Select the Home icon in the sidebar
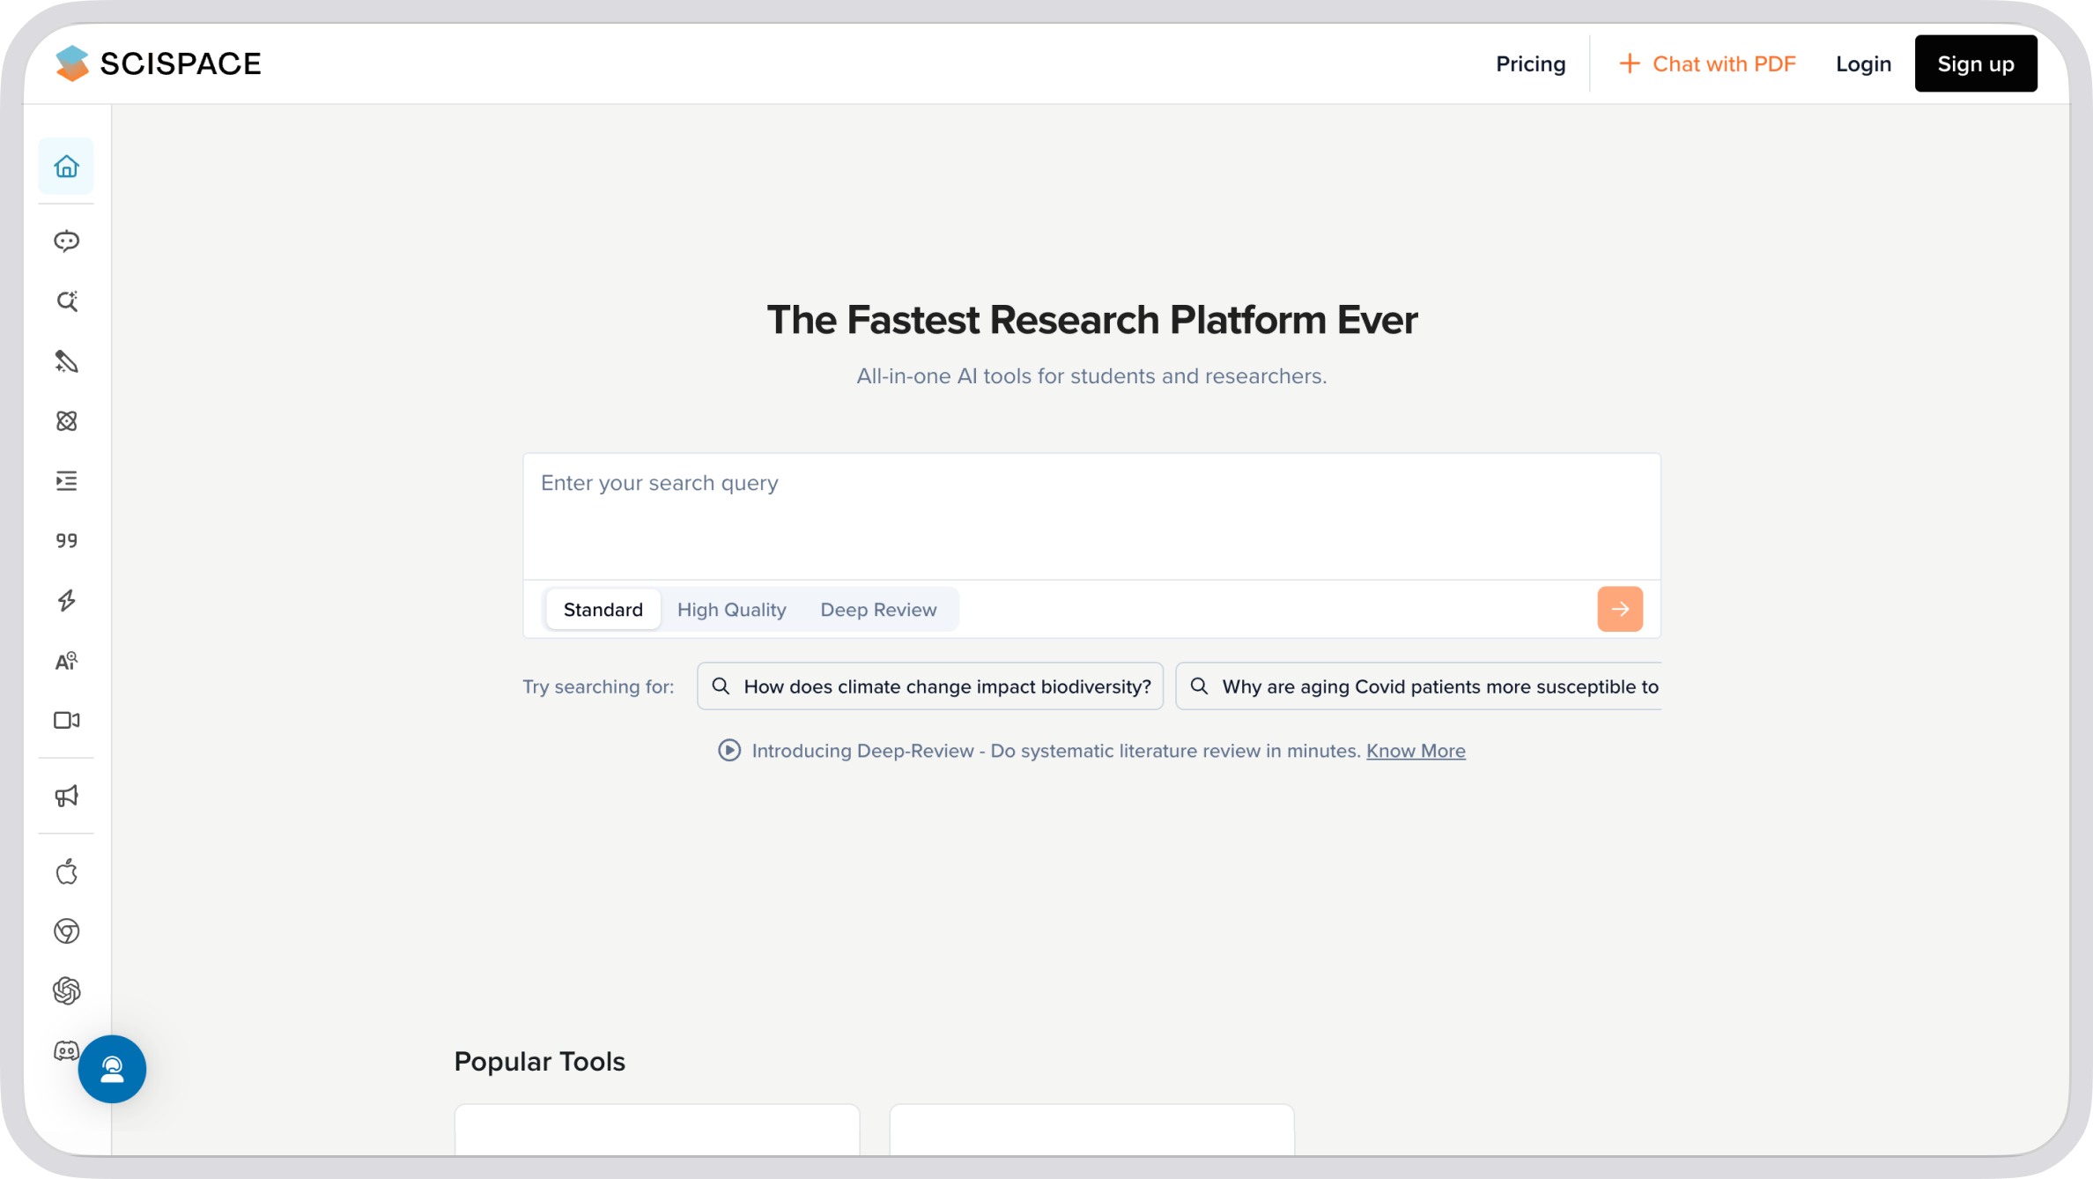 (x=66, y=166)
